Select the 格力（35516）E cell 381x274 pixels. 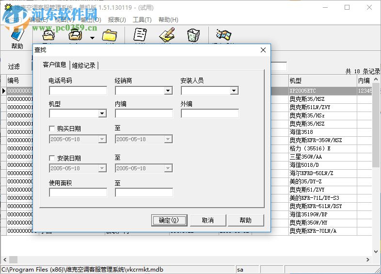pyautogui.click(x=323, y=148)
